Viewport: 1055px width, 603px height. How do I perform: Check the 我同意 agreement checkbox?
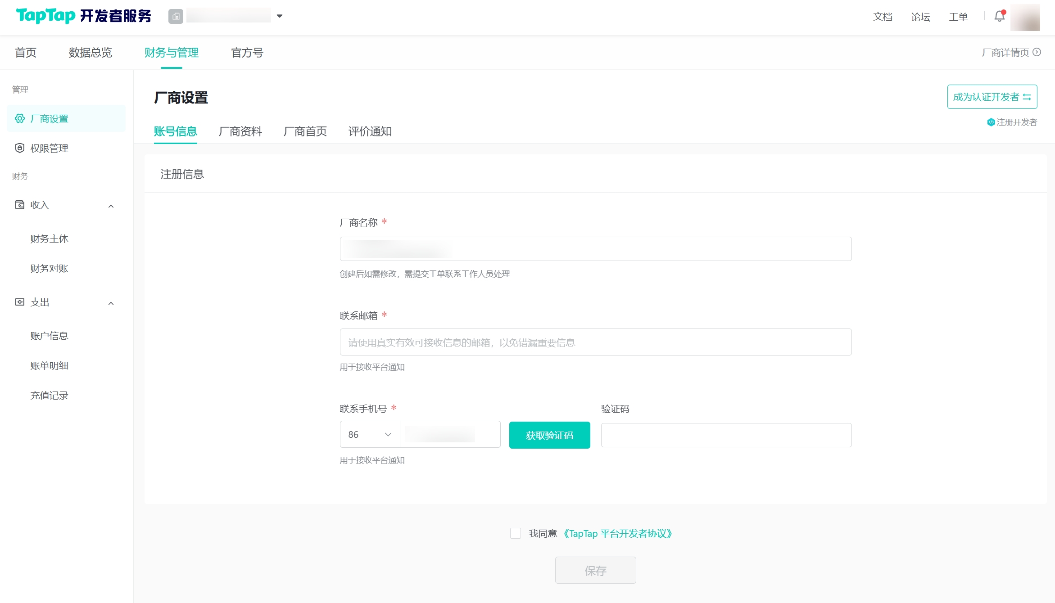coord(516,533)
